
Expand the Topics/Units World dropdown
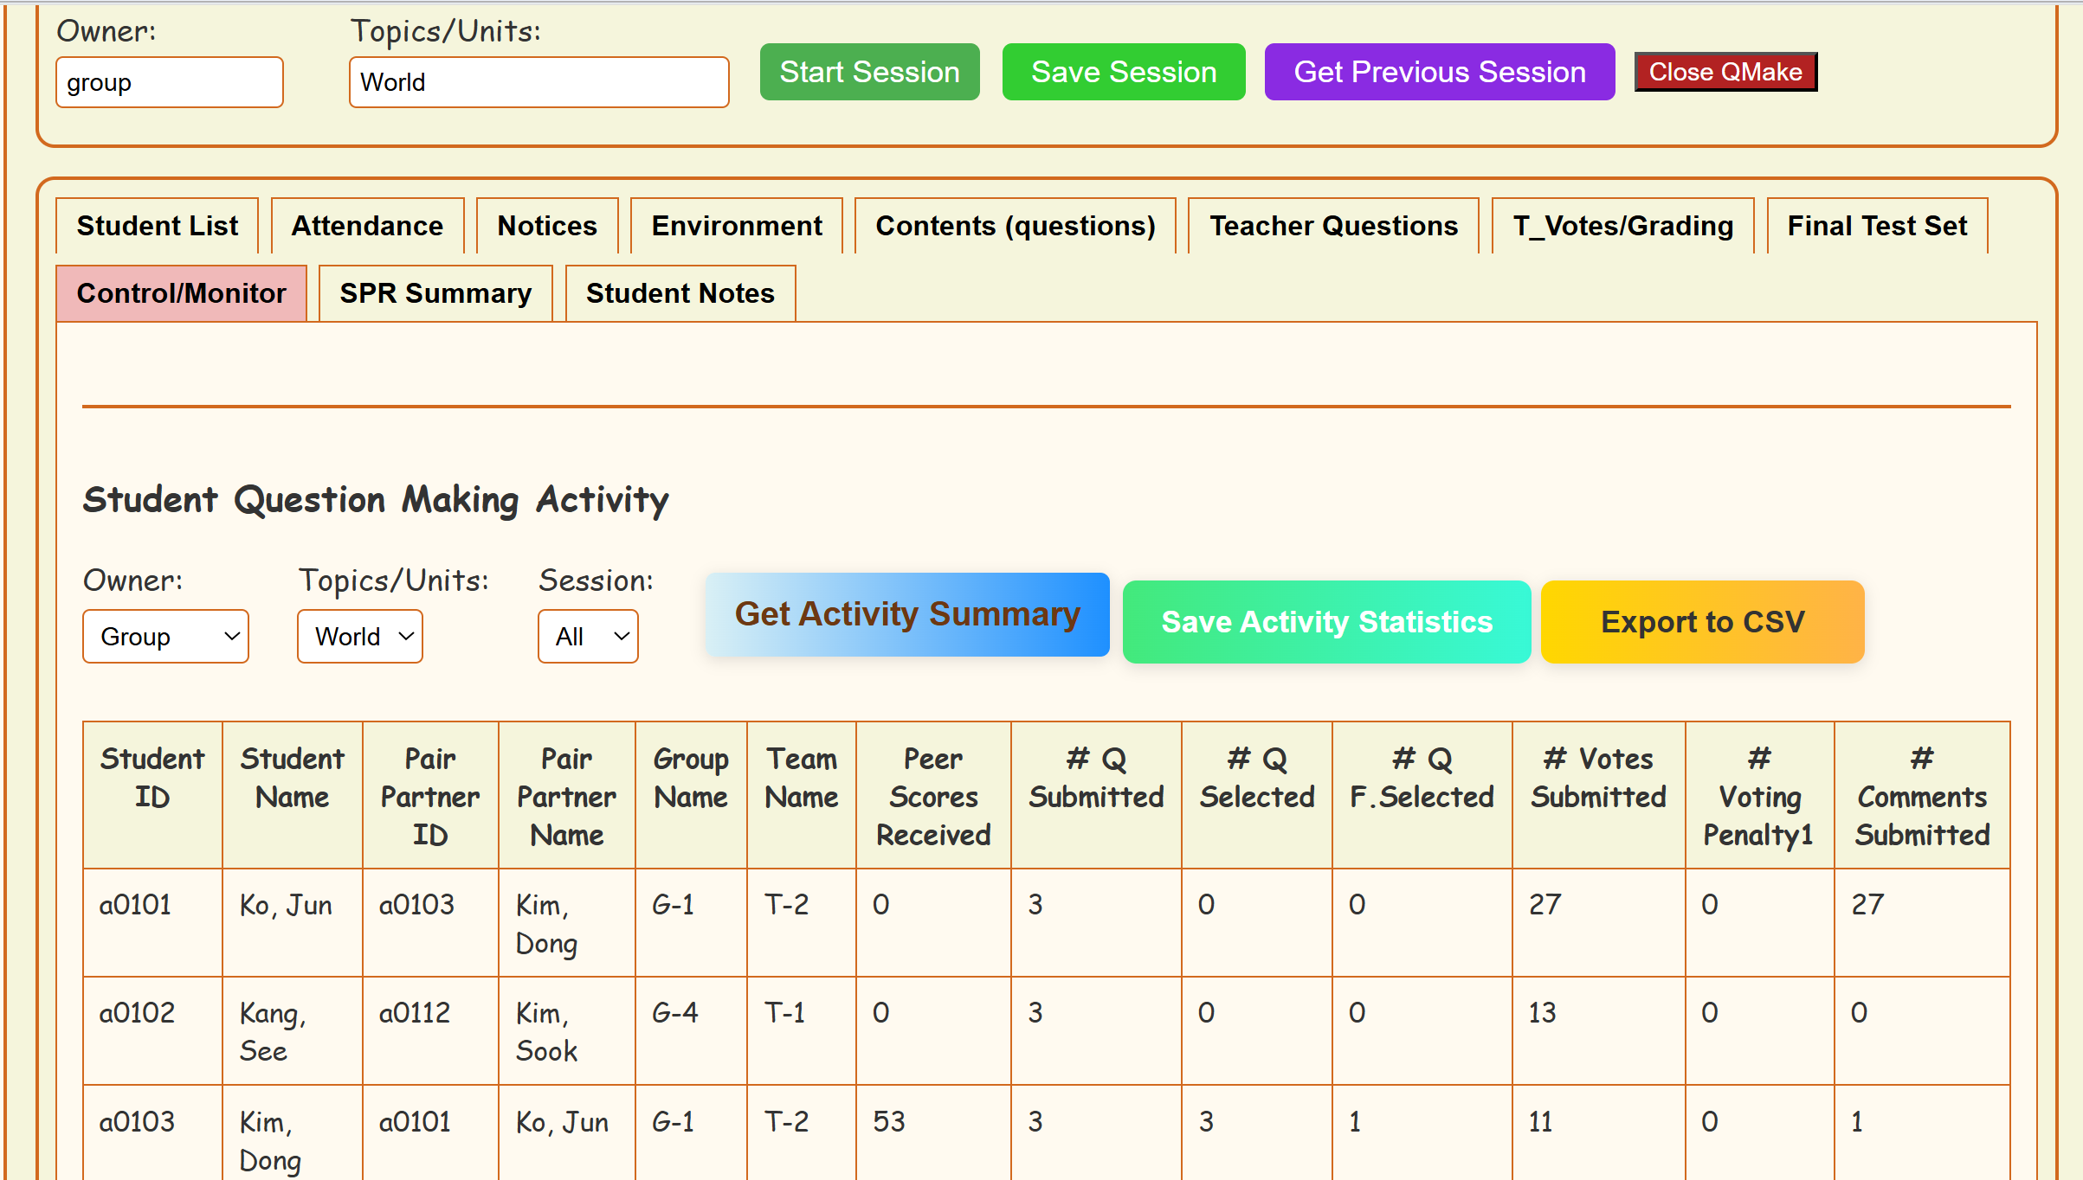[359, 637]
